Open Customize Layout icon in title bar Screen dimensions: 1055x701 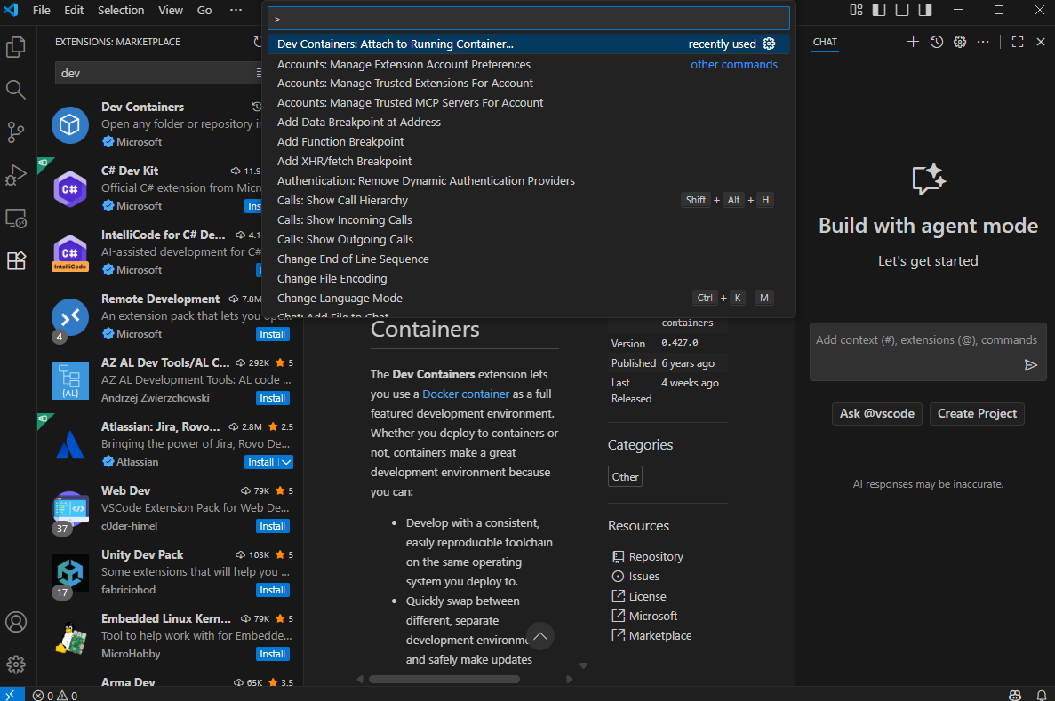click(856, 10)
